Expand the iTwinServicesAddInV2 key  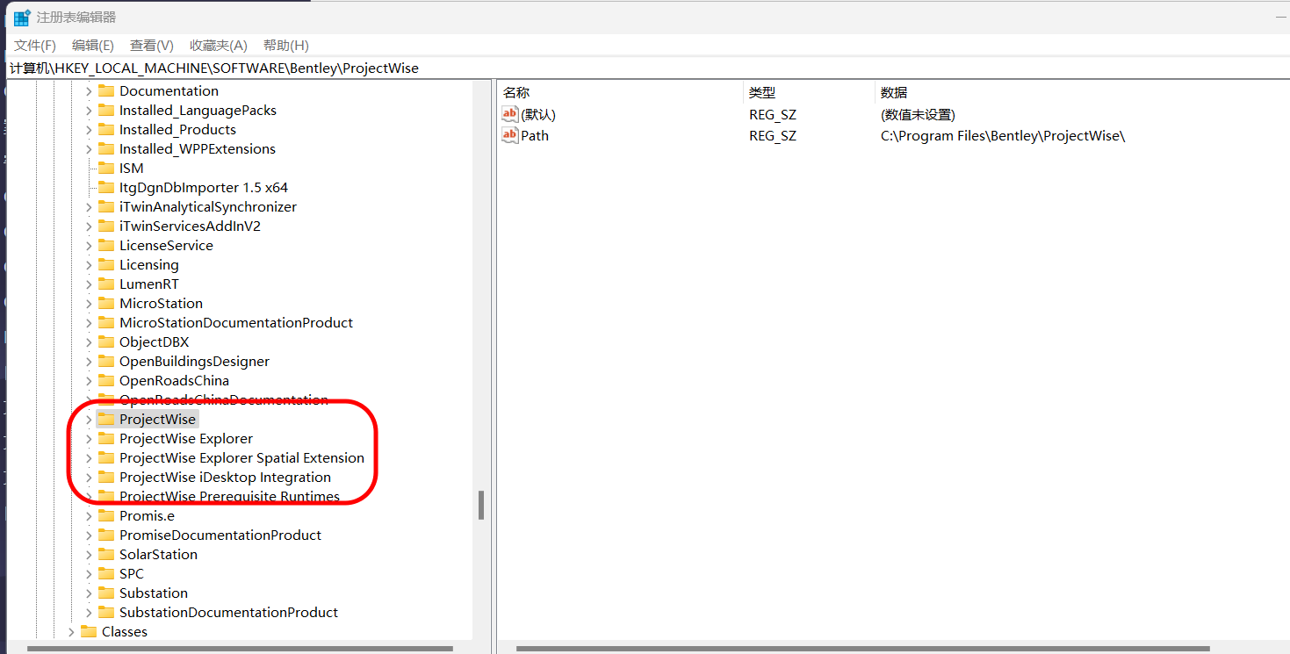pyautogui.click(x=89, y=226)
